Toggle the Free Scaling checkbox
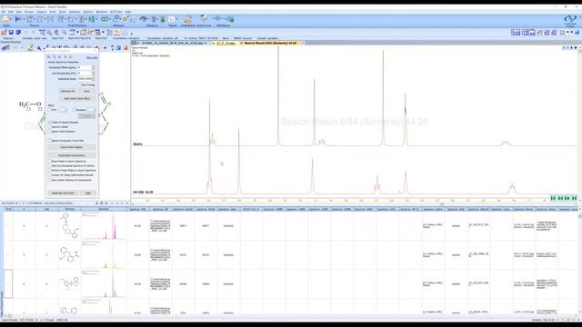582x327 pixels. 80,84
